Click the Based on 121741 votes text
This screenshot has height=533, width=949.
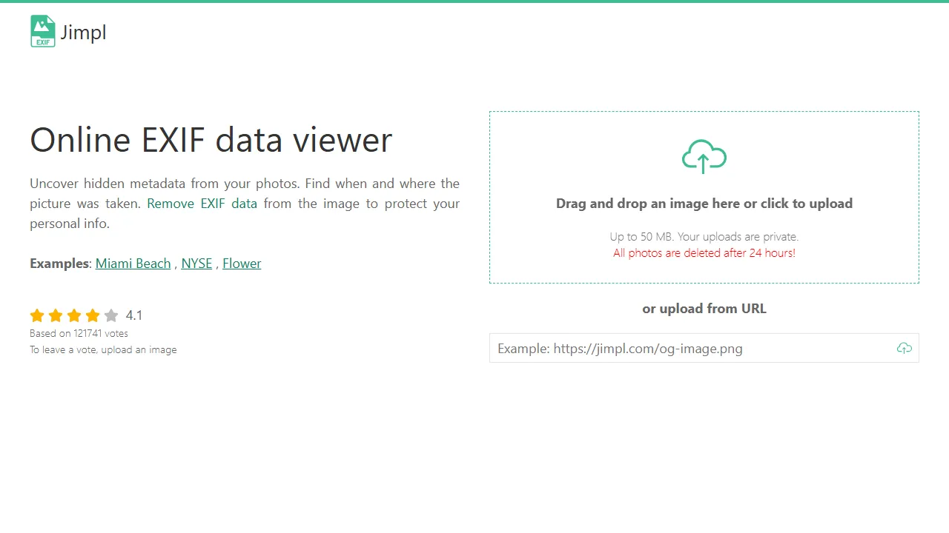pyautogui.click(x=79, y=333)
